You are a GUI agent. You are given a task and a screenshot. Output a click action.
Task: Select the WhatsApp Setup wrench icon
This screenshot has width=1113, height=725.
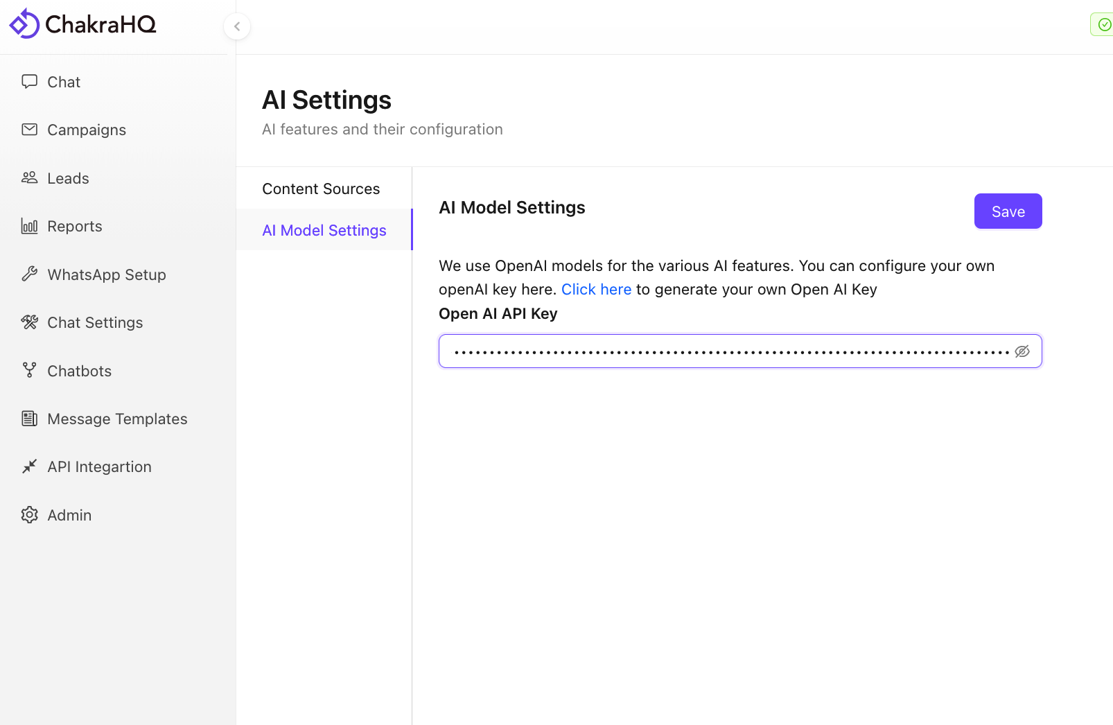[x=29, y=274]
